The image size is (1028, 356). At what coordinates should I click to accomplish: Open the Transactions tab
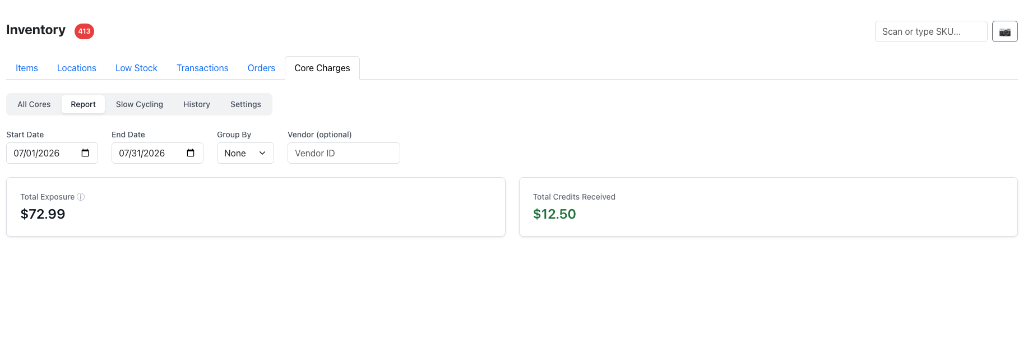[x=202, y=68]
